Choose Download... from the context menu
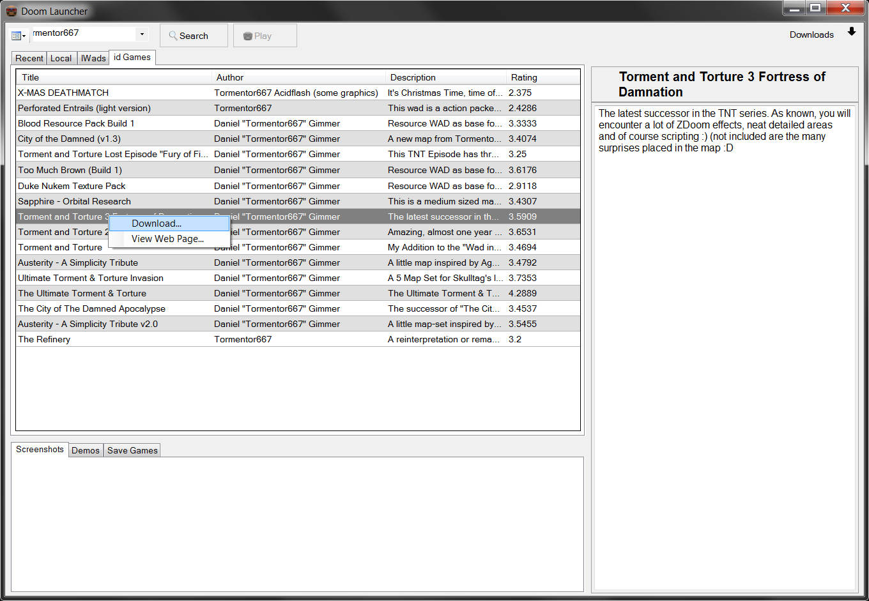Screen dimensions: 869x601 click(x=157, y=224)
